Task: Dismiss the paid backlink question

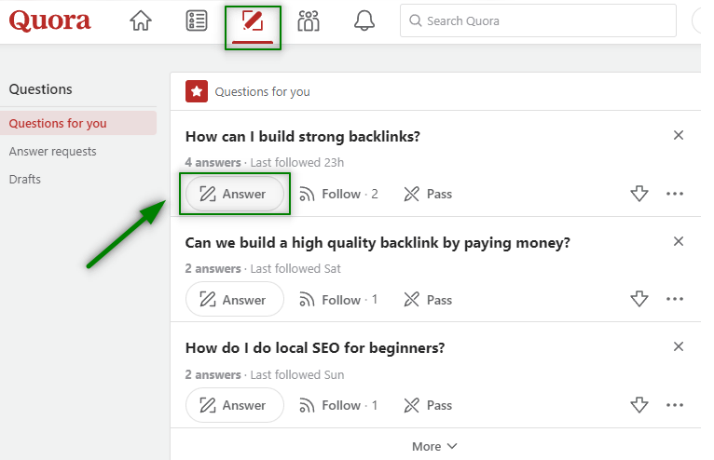Action: click(679, 242)
